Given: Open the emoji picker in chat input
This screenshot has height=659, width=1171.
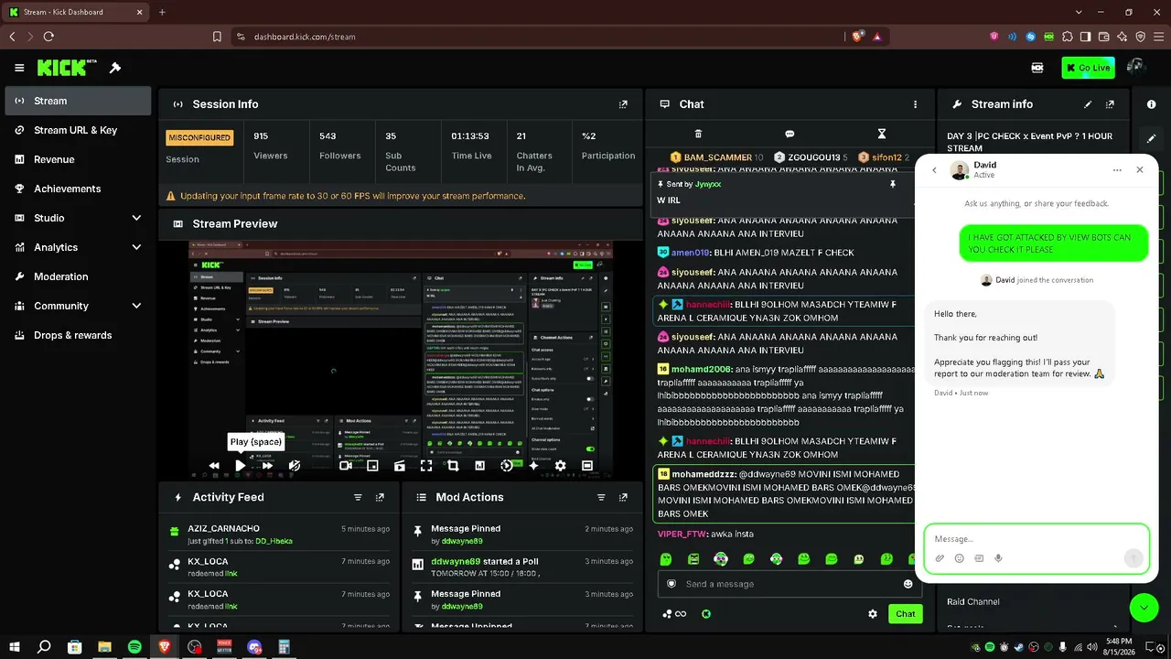Looking at the screenshot, I should [x=908, y=584].
